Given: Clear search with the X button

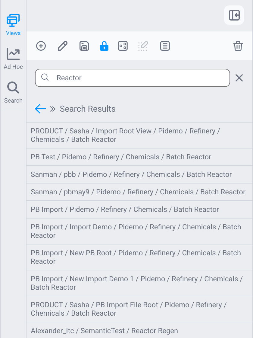Looking at the screenshot, I should (239, 78).
